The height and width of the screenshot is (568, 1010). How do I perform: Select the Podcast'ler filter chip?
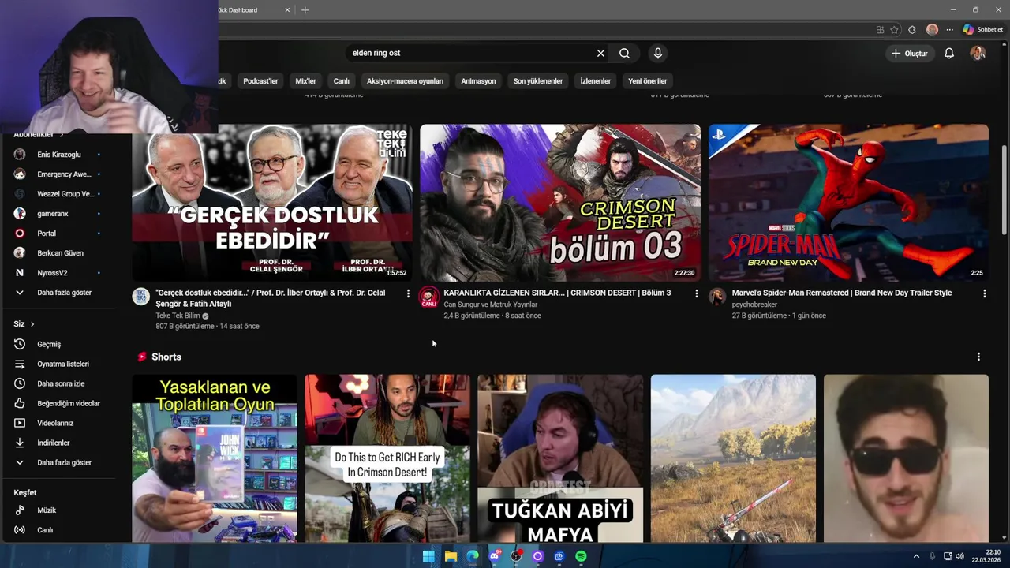pos(260,80)
